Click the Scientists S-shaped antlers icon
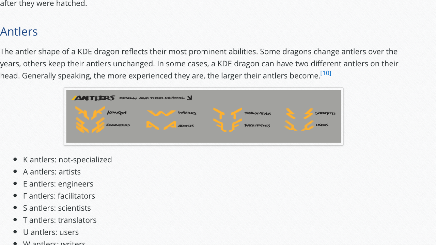 [299, 113]
